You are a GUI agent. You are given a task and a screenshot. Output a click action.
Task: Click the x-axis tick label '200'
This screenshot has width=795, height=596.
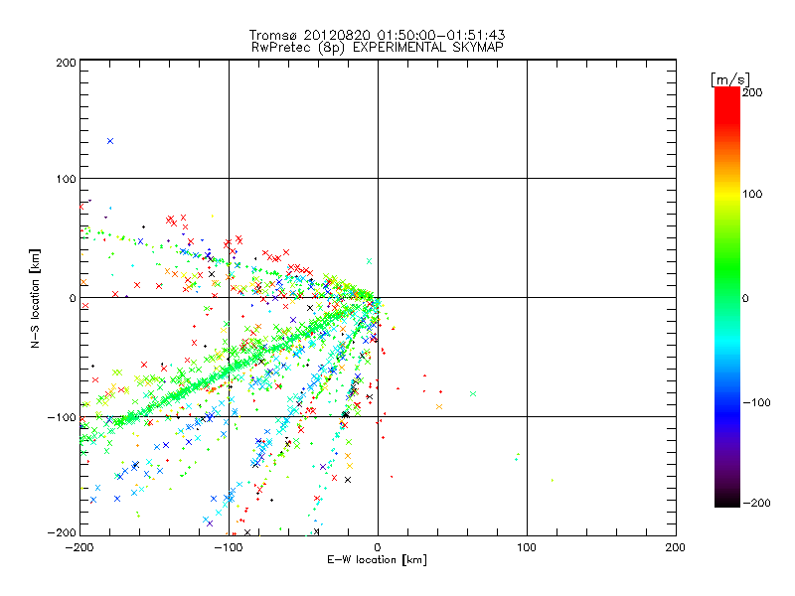click(676, 548)
